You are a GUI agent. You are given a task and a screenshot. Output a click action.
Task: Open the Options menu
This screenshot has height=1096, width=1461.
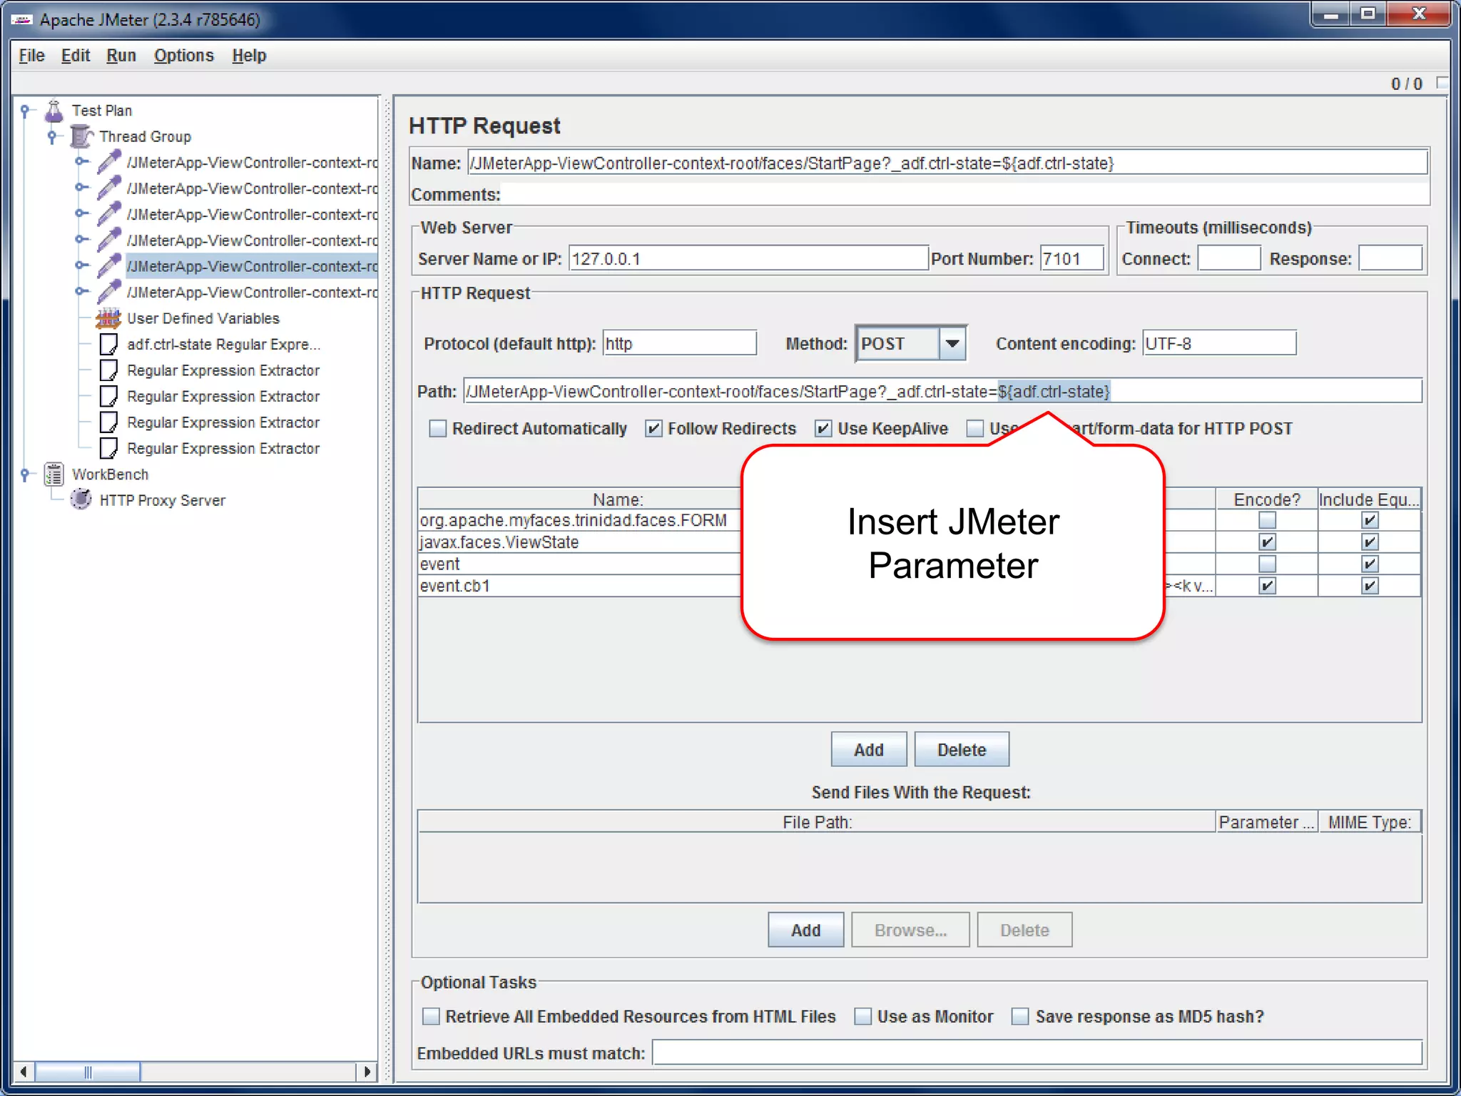point(183,55)
